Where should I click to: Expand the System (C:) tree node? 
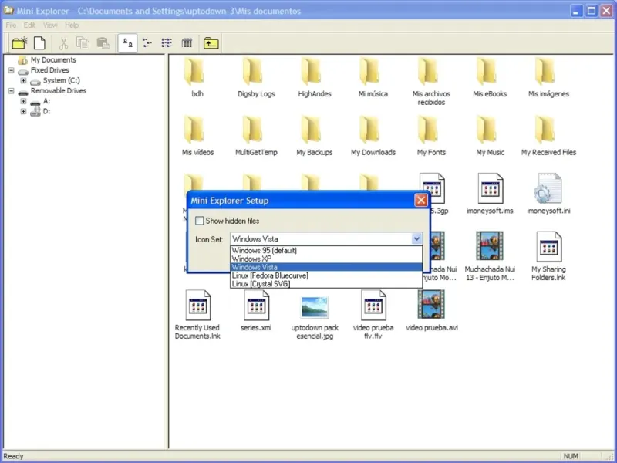(x=24, y=80)
